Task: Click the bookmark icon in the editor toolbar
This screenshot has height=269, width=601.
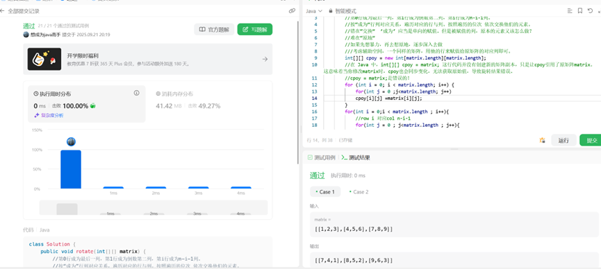Action: [580, 10]
